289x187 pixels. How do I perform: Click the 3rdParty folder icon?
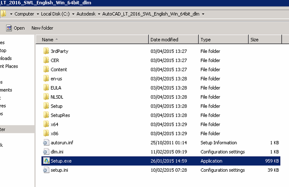pyautogui.click(x=46, y=51)
